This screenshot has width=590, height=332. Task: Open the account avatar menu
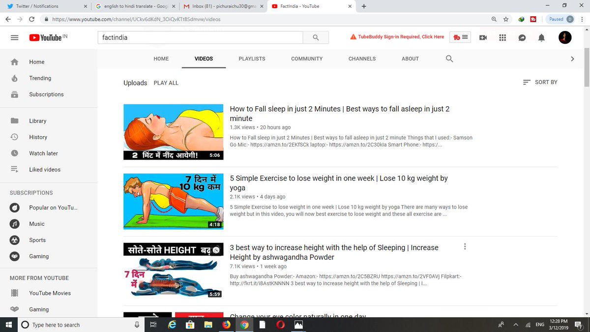point(565,37)
